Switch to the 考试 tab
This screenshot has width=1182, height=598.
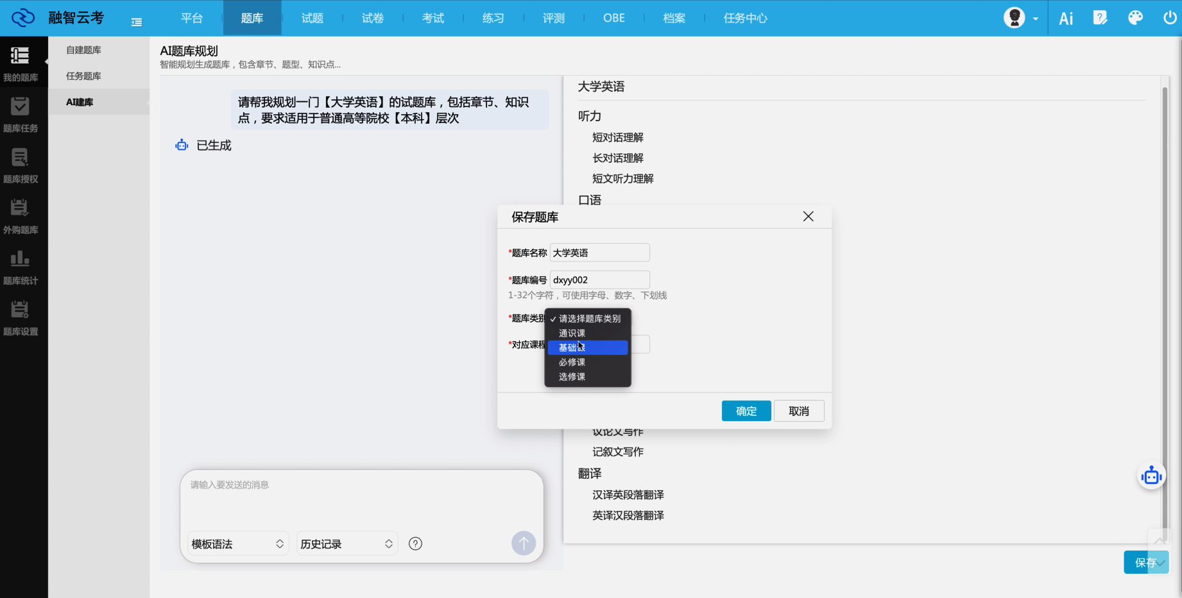[x=433, y=18]
